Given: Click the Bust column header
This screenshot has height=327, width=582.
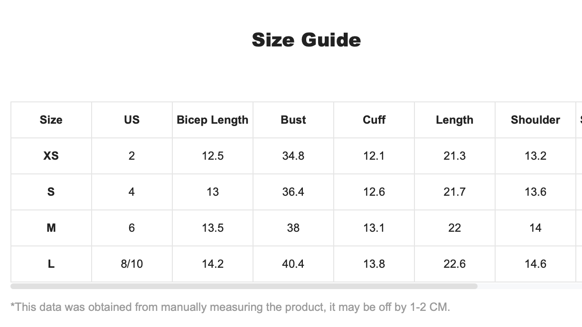Looking at the screenshot, I should tap(293, 120).
